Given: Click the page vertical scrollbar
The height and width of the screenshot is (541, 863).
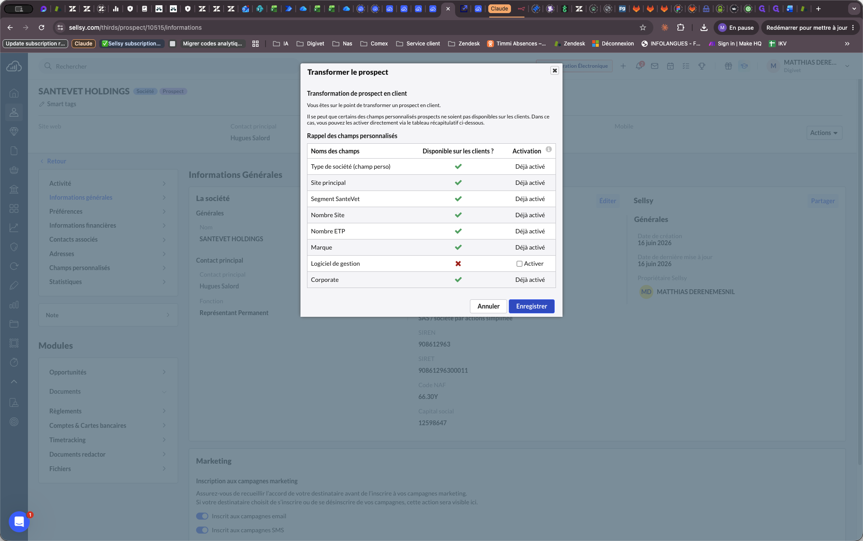Looking at the screenshot, I should pyautogui.click(x=860, y=271).
